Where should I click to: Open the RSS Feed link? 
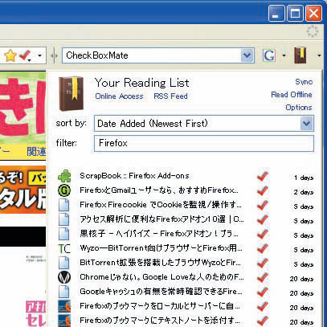170,96
